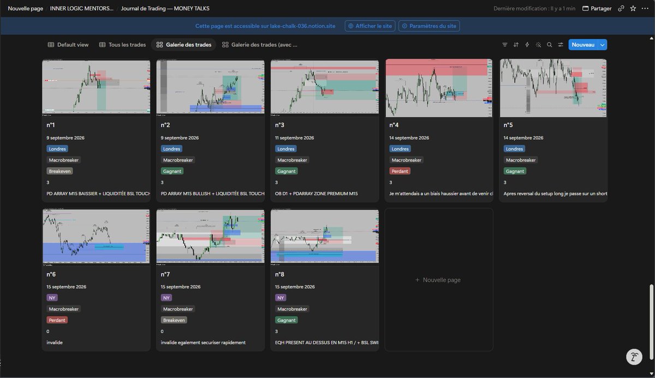Open chart thumbnail of trade n°8

tap(325, 237)
